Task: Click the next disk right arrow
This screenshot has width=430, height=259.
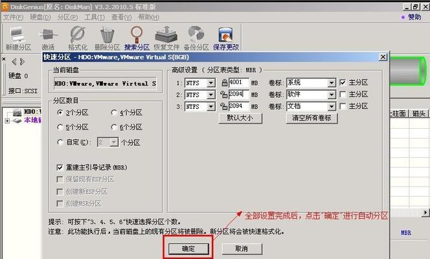Action: [22, 62]
